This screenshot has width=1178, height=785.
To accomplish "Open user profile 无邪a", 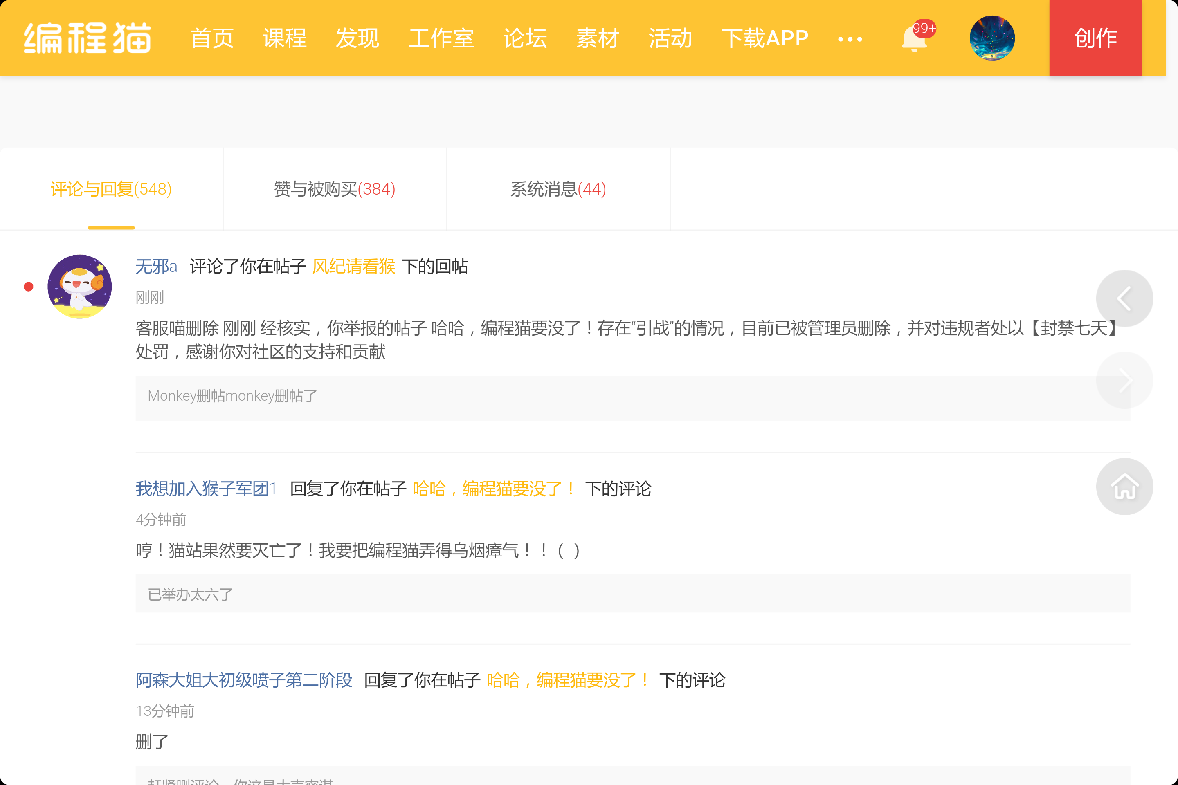I will click(x=156, y=266).
